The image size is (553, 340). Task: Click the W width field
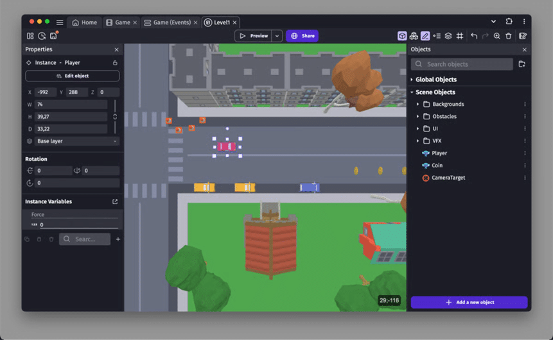tap(71, 105)
